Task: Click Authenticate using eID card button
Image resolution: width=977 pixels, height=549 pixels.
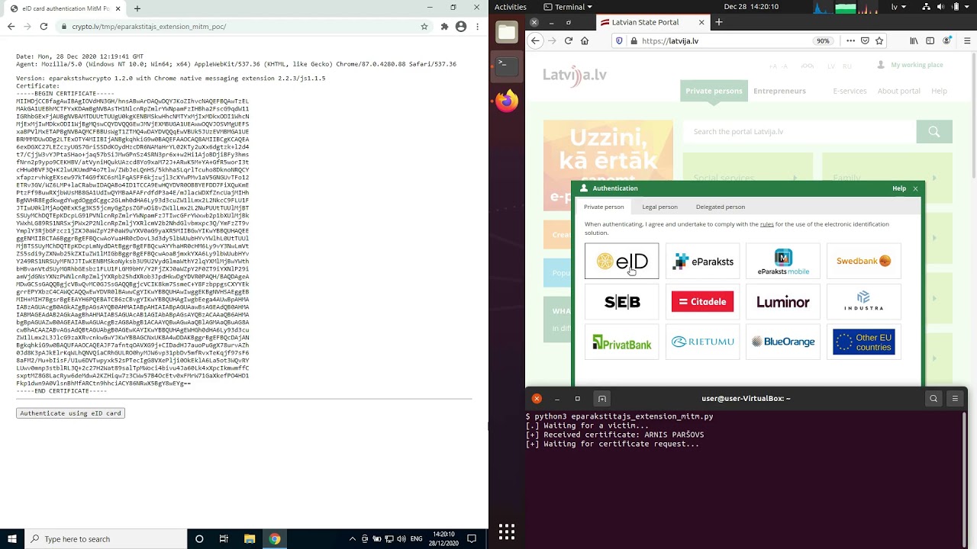Action: click(70, 413)
